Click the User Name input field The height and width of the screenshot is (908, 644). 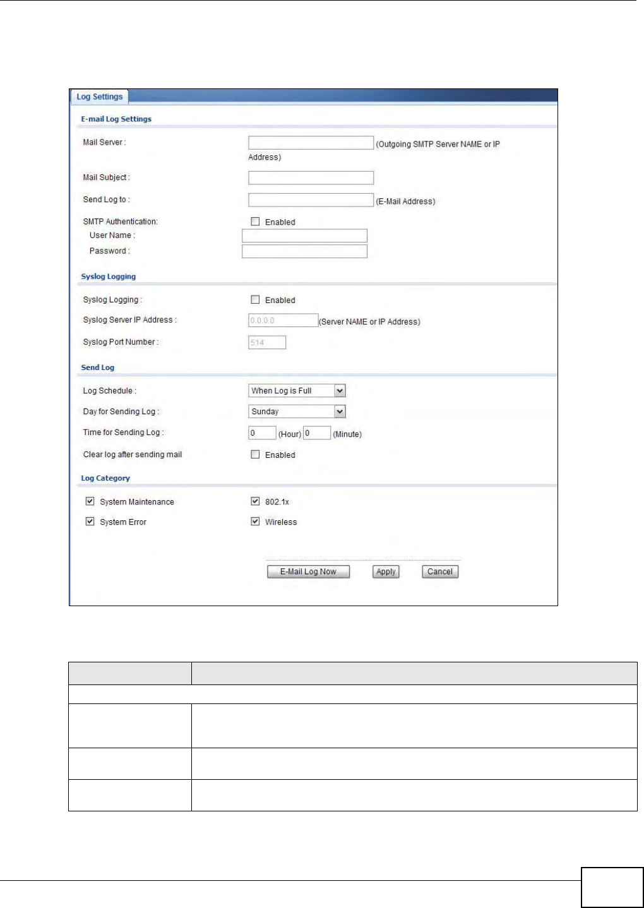click(304, 236)
